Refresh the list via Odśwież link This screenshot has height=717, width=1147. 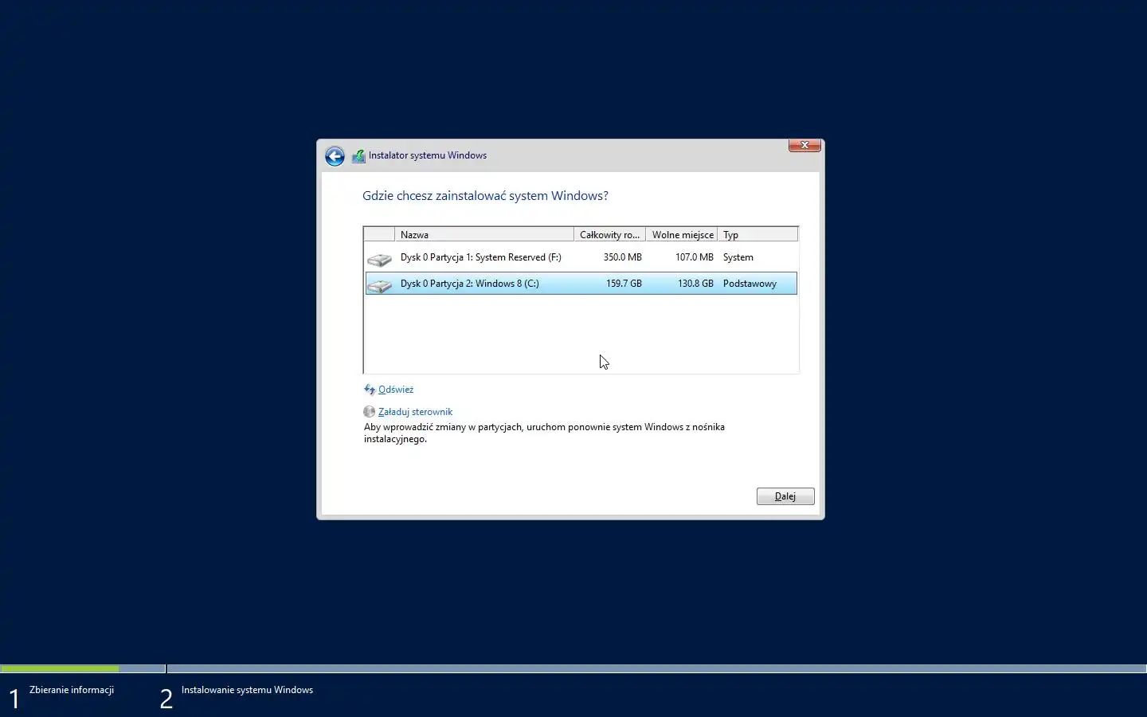pyautogui.click(x=396, y=390)
